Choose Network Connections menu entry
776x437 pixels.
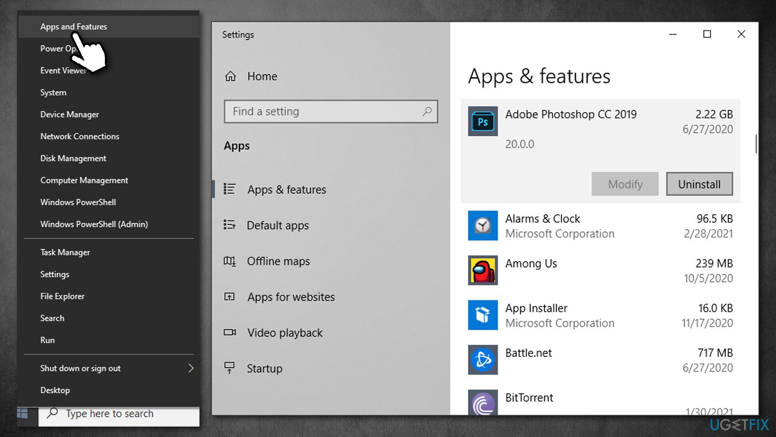tap(109, 136)
